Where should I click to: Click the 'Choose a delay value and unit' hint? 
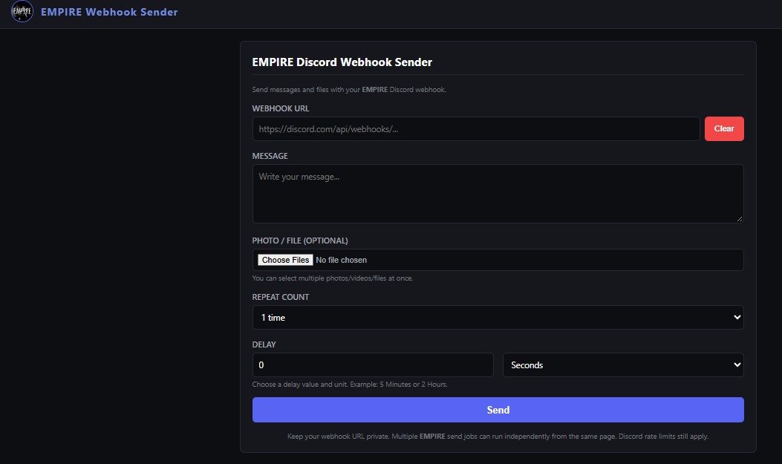click(350, 385)
